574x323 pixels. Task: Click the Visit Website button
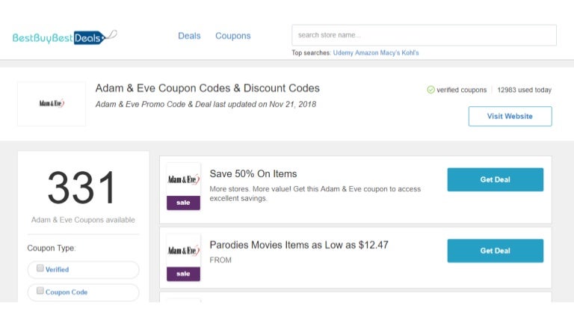(510, 116)
